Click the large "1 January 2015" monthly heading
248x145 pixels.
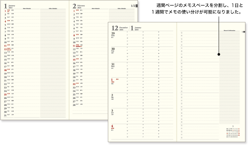click(10, 6)
